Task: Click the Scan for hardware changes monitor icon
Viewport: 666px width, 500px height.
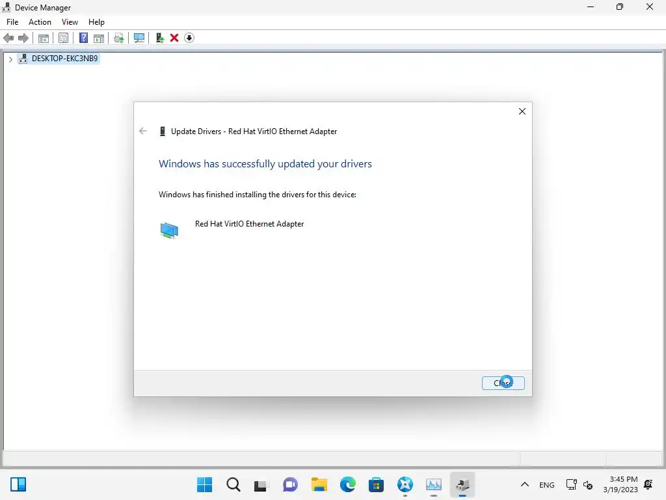Action: 139,38
